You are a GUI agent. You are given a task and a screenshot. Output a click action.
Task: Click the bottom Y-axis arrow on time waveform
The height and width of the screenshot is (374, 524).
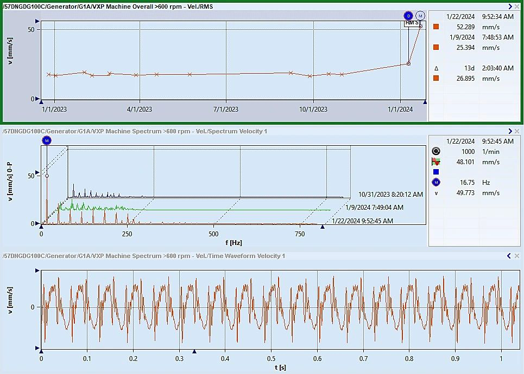pos(37,348)
